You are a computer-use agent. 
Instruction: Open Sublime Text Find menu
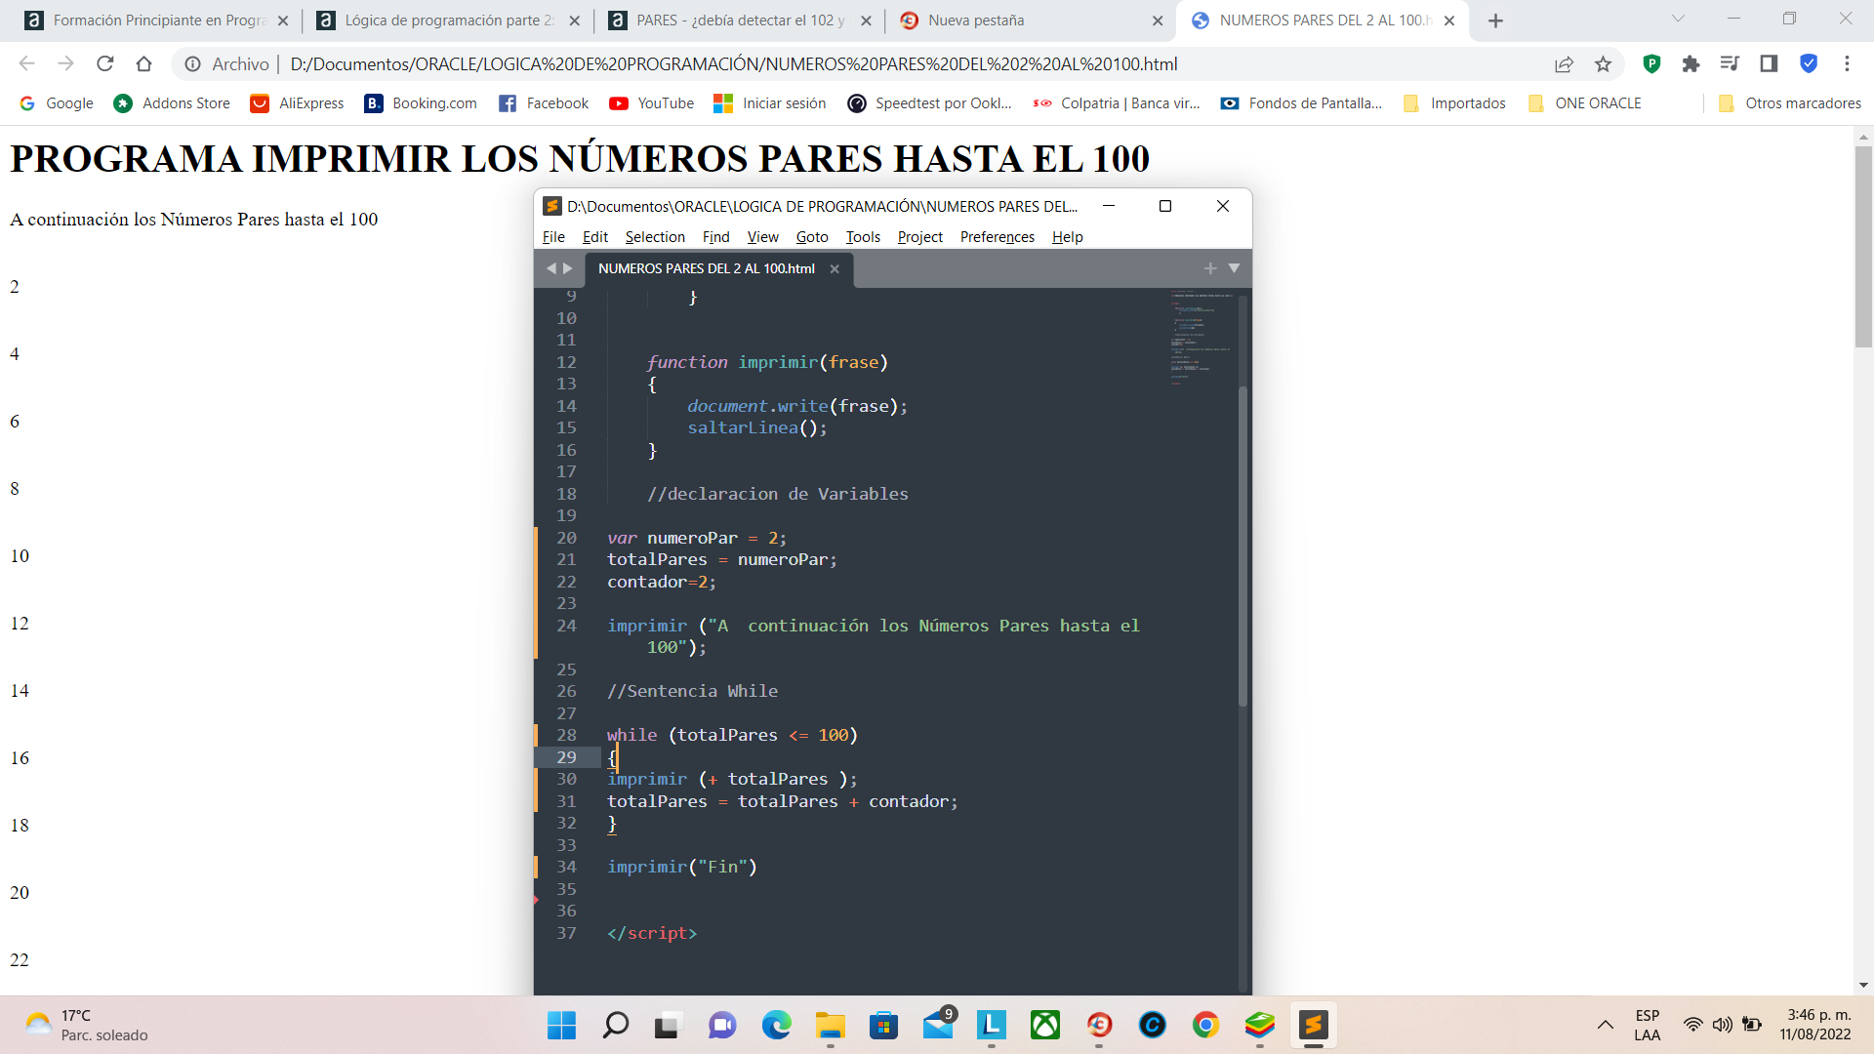[715, 237]
